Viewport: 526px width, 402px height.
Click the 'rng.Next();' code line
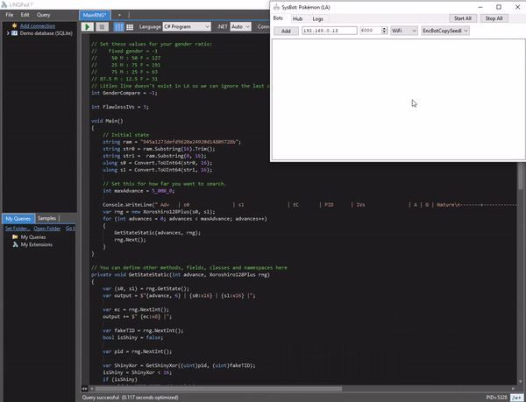(x=130, y=239)
